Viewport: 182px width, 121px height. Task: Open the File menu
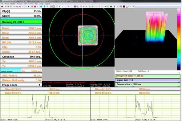(2, 4)
